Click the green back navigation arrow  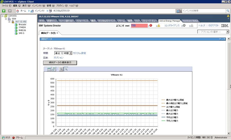click(4, 11)
